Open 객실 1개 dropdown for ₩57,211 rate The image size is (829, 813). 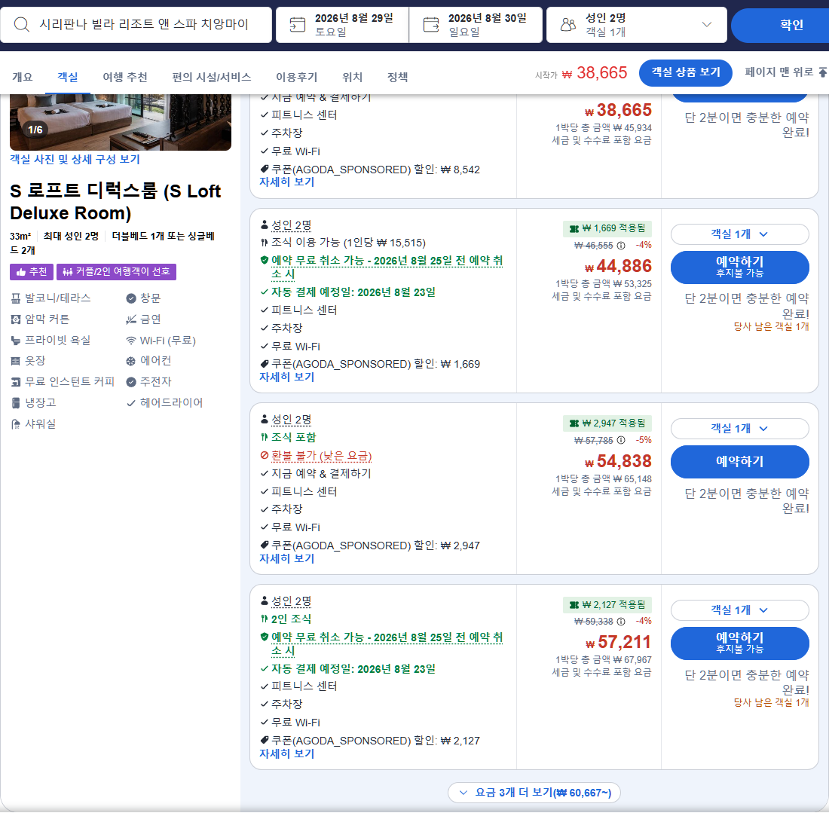[x=739, y=610]
